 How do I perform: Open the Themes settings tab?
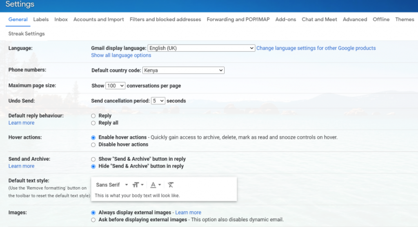coord(405,19)
